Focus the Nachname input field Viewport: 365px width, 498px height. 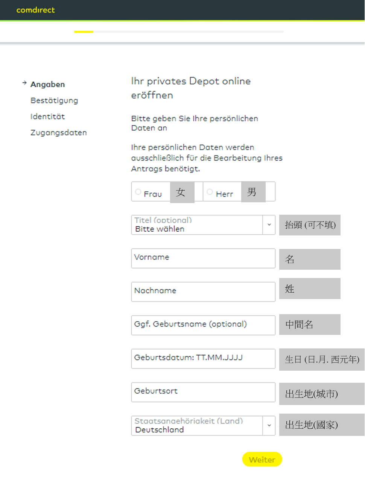(203, 292)
